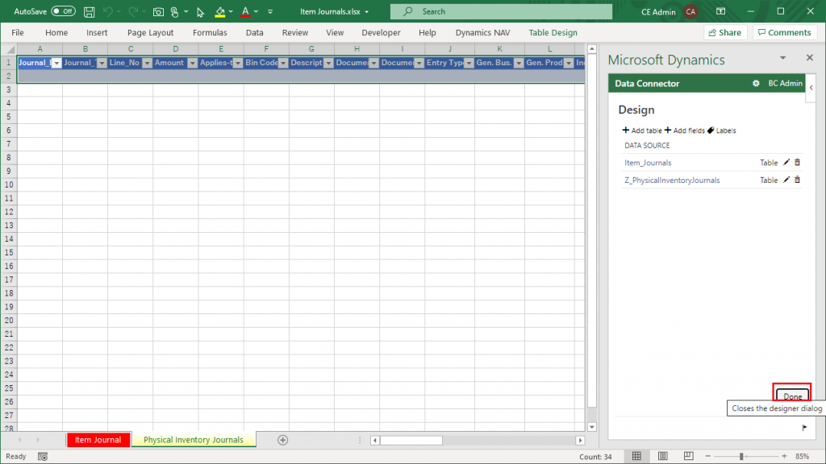826x464 pixels.
Task: Switch to the Insert ribbon tab
Action: [97, 32]
